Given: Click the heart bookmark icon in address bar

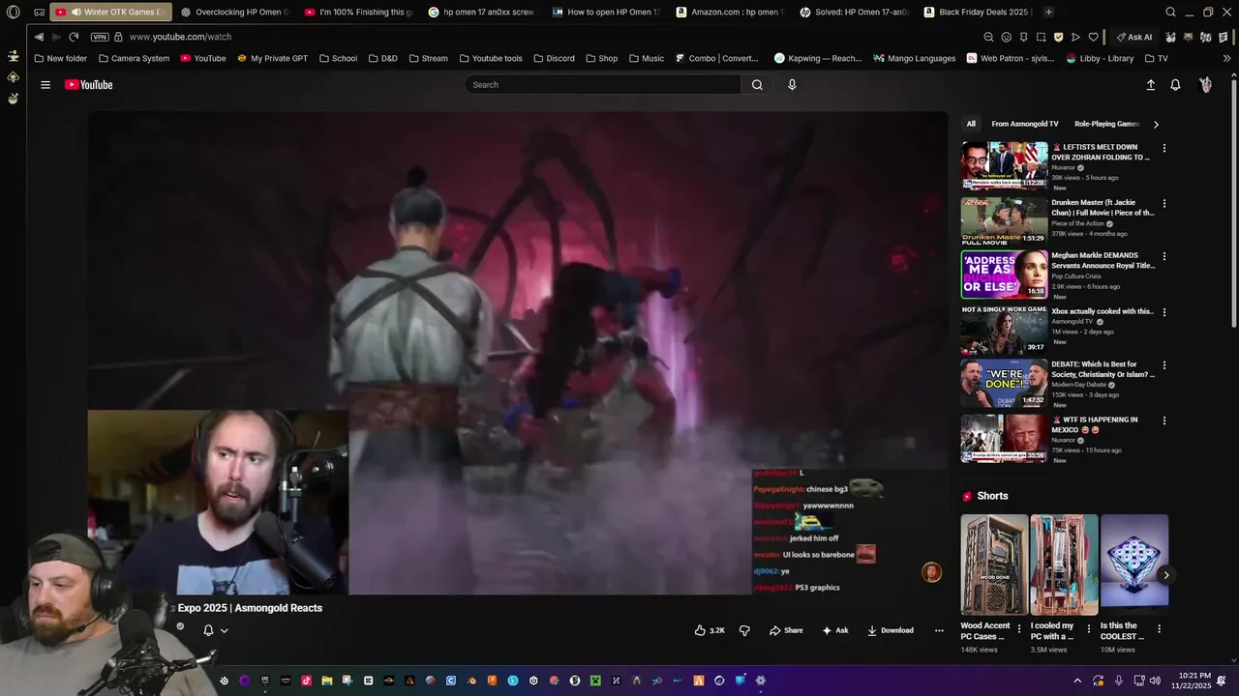Looking at the screenshot, I should coord(1093,37).
